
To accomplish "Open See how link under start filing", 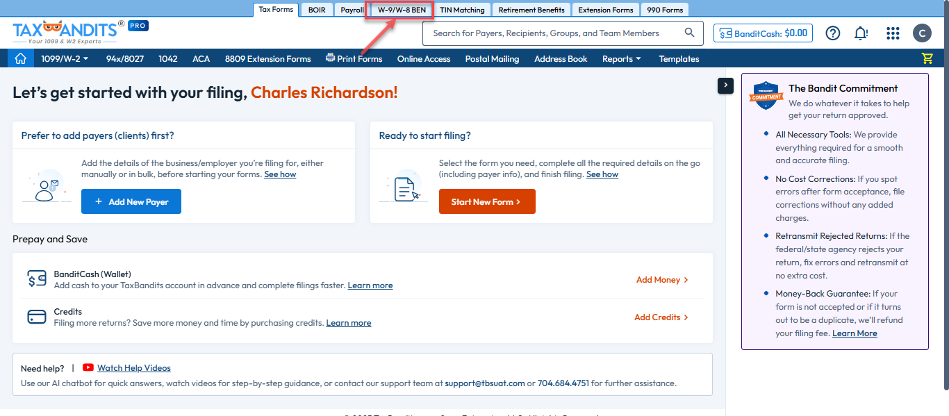I will 602,174.
